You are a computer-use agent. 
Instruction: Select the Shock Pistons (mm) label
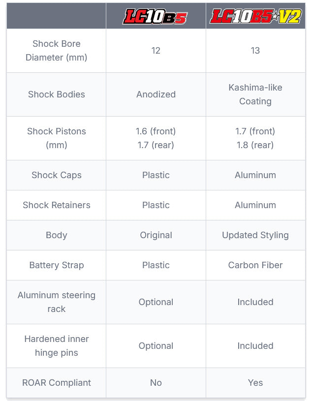click(x=57, y=138)
